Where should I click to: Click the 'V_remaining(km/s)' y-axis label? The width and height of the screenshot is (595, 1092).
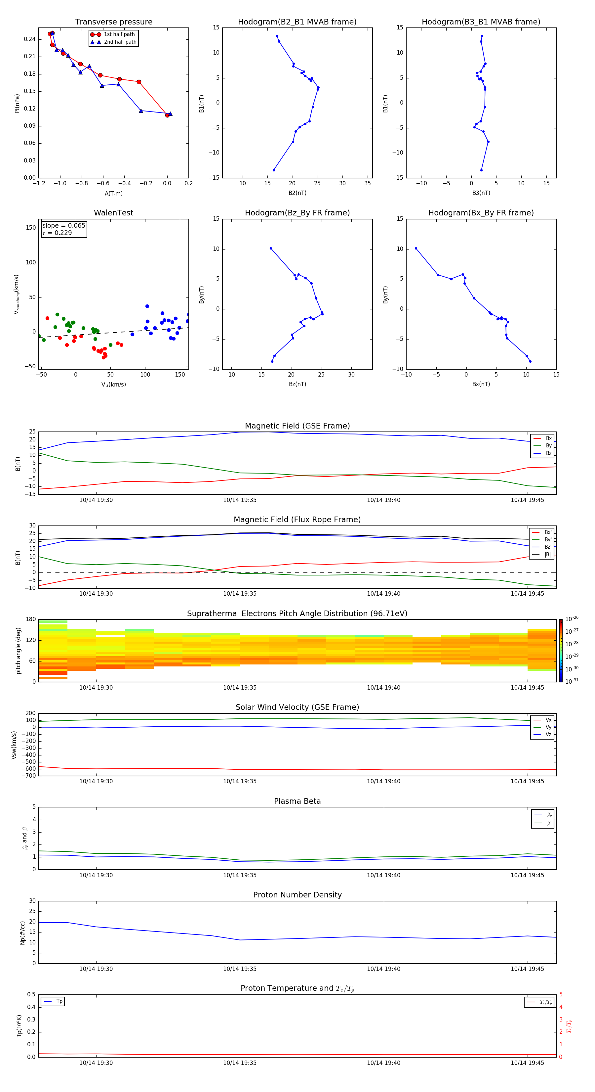(17, 294)
